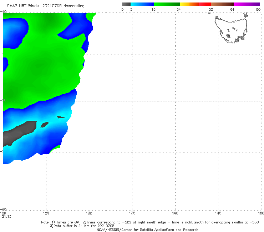Click the gray segment of the wind color bar
The height and width of the screenshot is (232, 264).
pos(126,4)
